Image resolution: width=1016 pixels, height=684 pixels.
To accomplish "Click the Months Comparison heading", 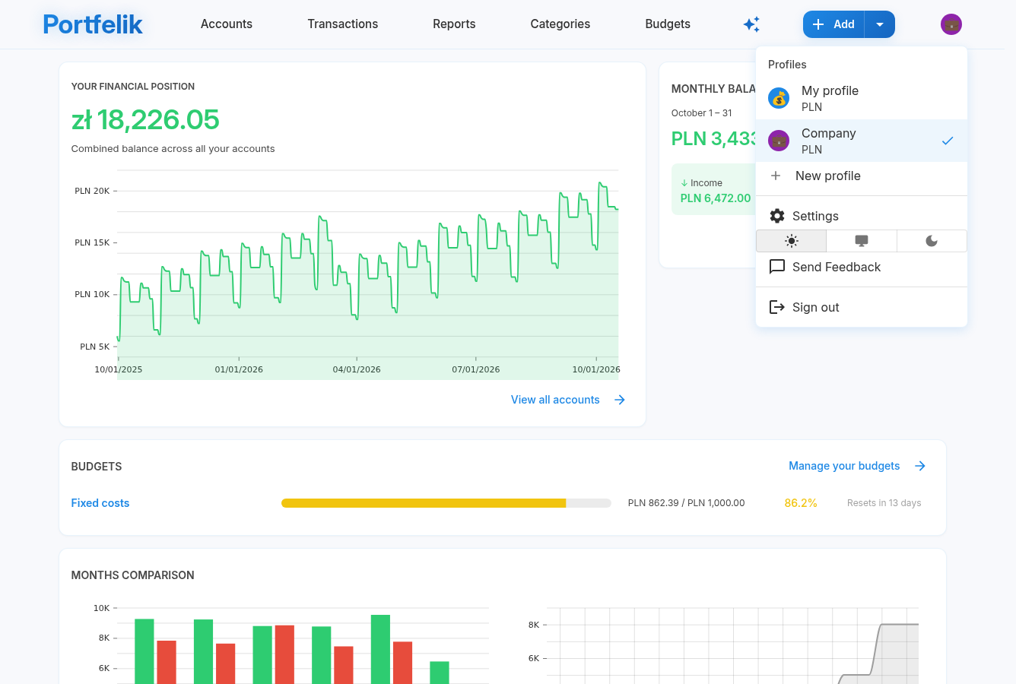I will coord(133,575).
